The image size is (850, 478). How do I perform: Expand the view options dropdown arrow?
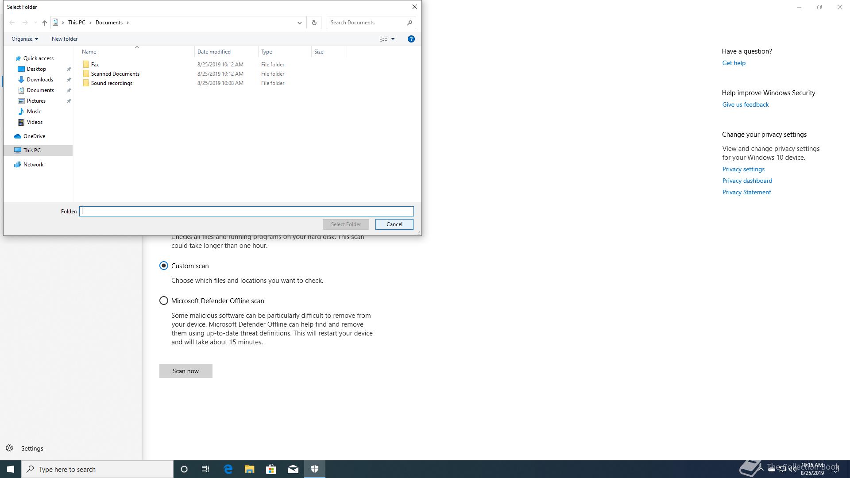393,39
